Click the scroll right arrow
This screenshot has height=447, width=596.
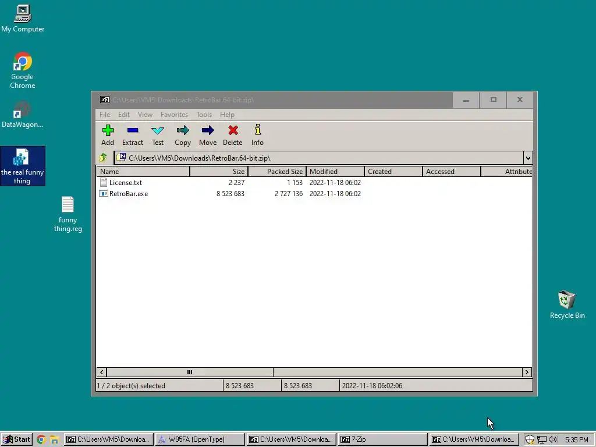click(x=527, y=372)
